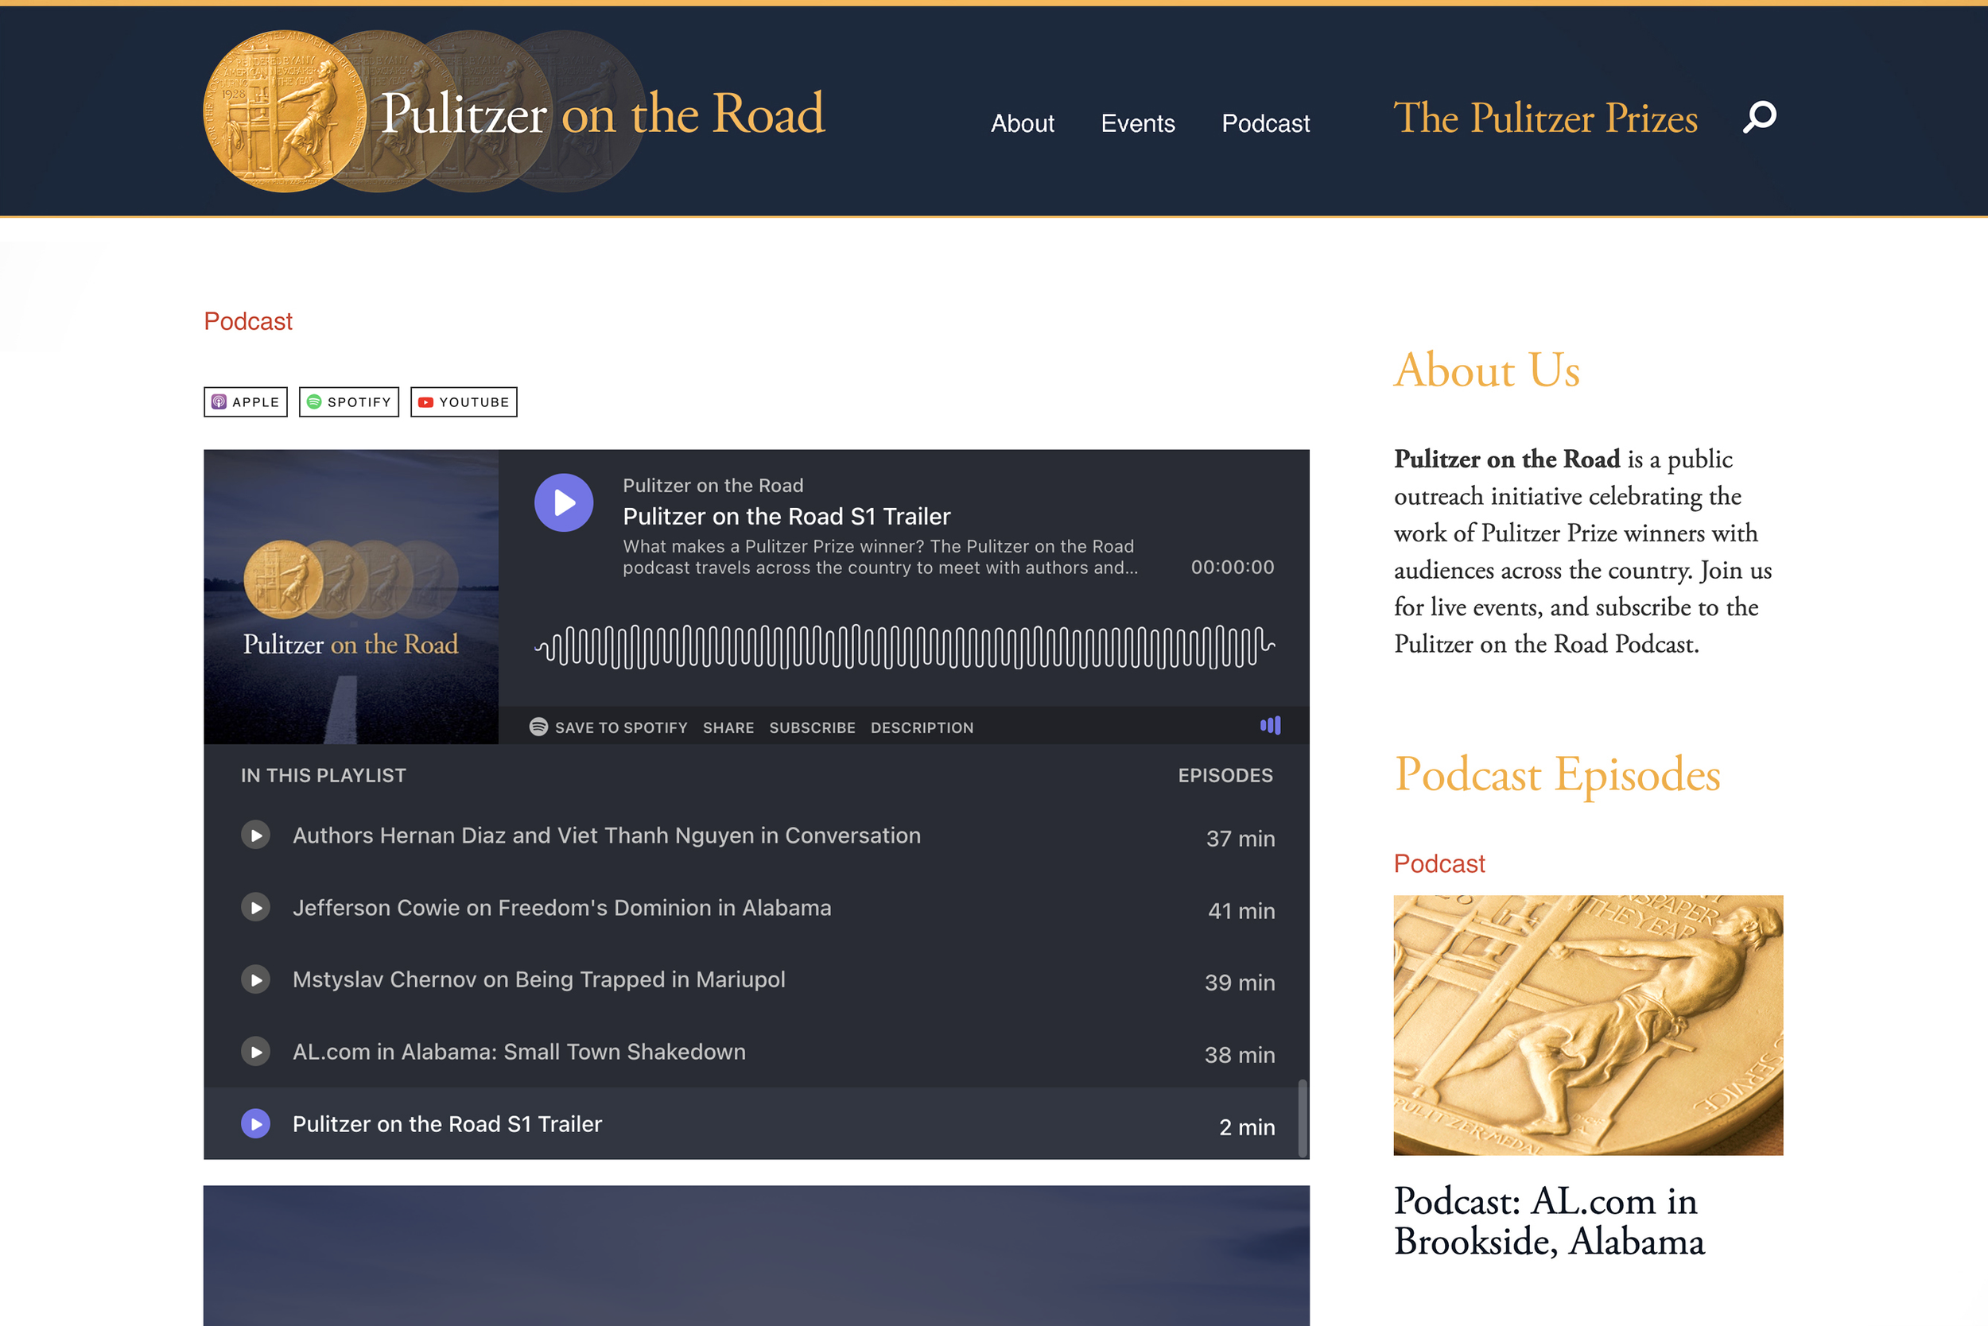Click the 37 min duration
This screenshot has width=1988, height=1326.
click(1241, 838)
